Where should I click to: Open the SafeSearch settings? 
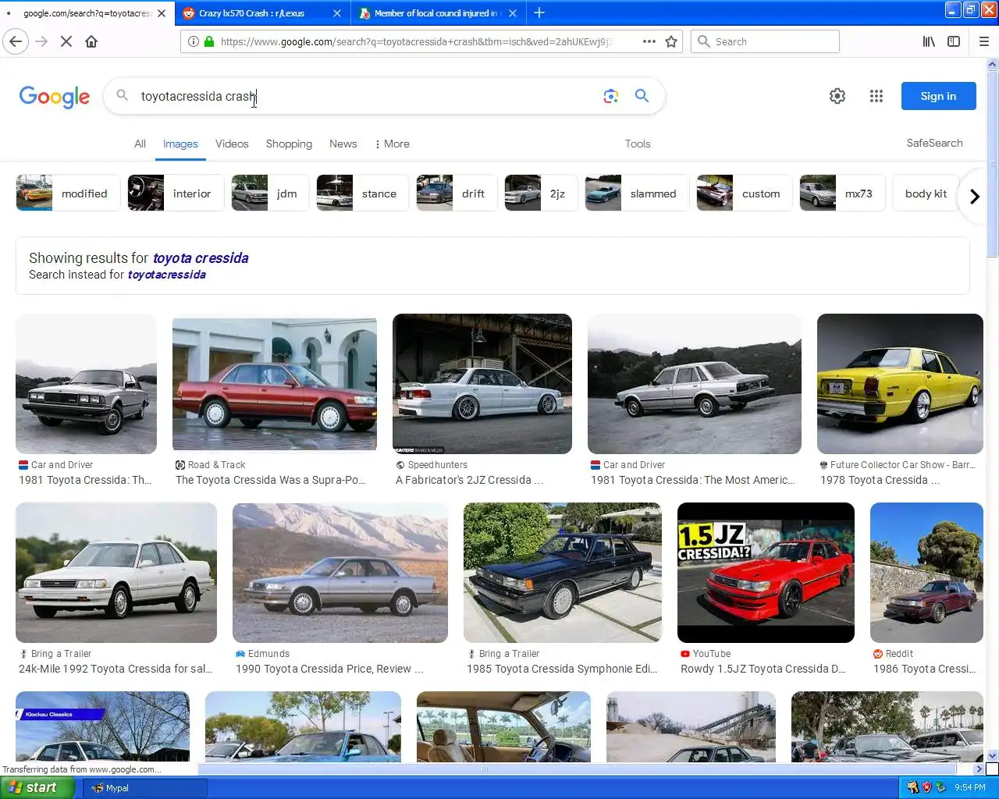click(934, 143)
